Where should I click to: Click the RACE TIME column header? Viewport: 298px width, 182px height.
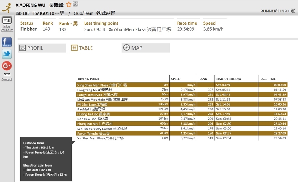[267, 79]
